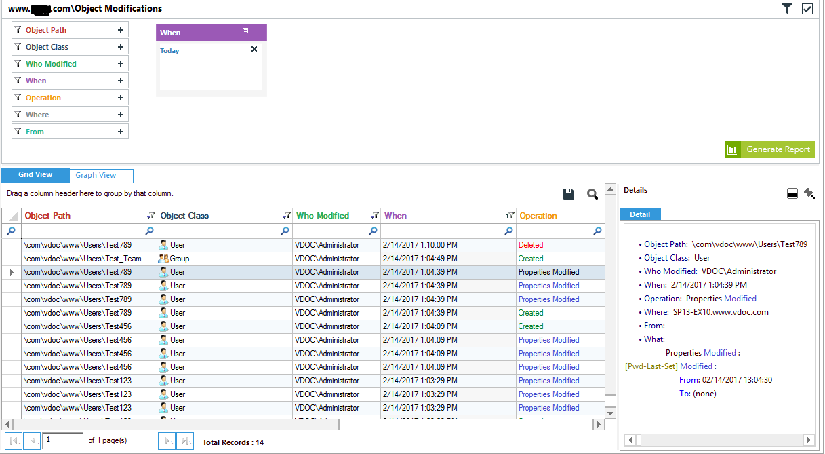Viewport: 825px width, 454px height.
Task: Remove the Today filter with the X
Action: click(254, 49)
